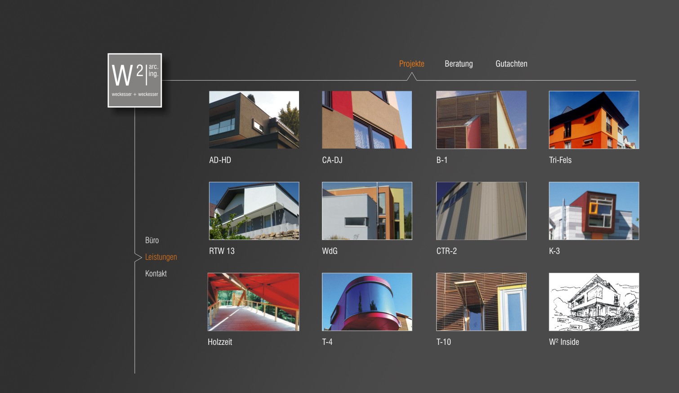Open the WdG project thumbnail
Image resolution: width=679 pixels, height=393 pixels.
pos(367,211)
